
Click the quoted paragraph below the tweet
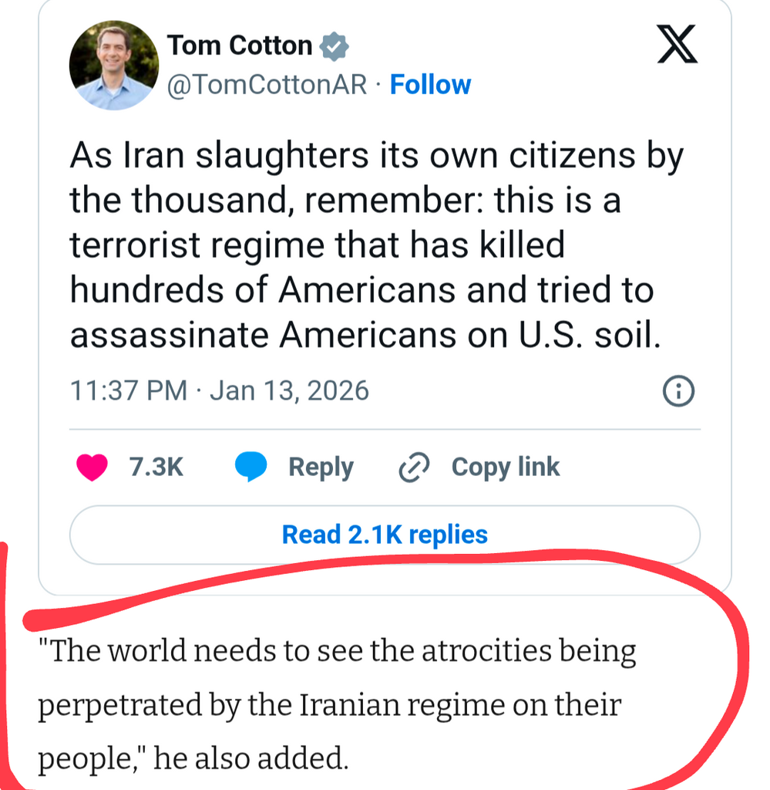[x=338, y=705]
